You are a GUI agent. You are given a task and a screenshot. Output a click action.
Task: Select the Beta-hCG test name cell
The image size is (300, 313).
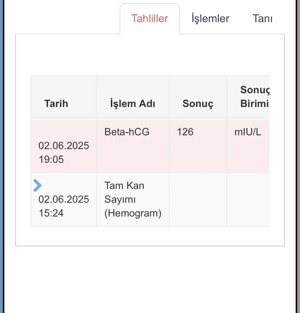click(x=127, y=132)
